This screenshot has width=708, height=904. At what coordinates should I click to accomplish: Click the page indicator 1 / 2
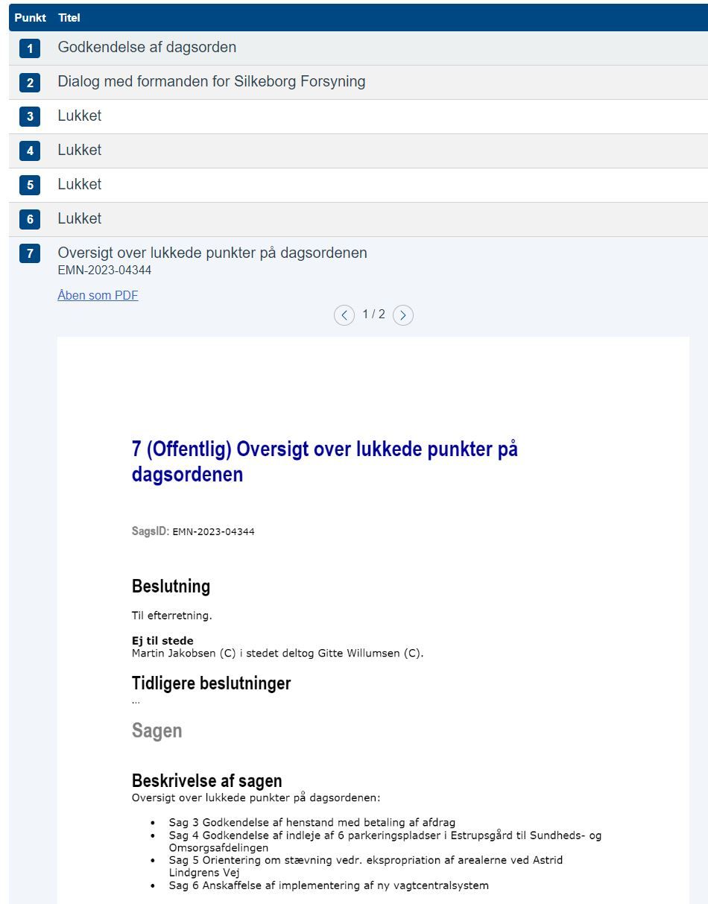click(373, 314)
